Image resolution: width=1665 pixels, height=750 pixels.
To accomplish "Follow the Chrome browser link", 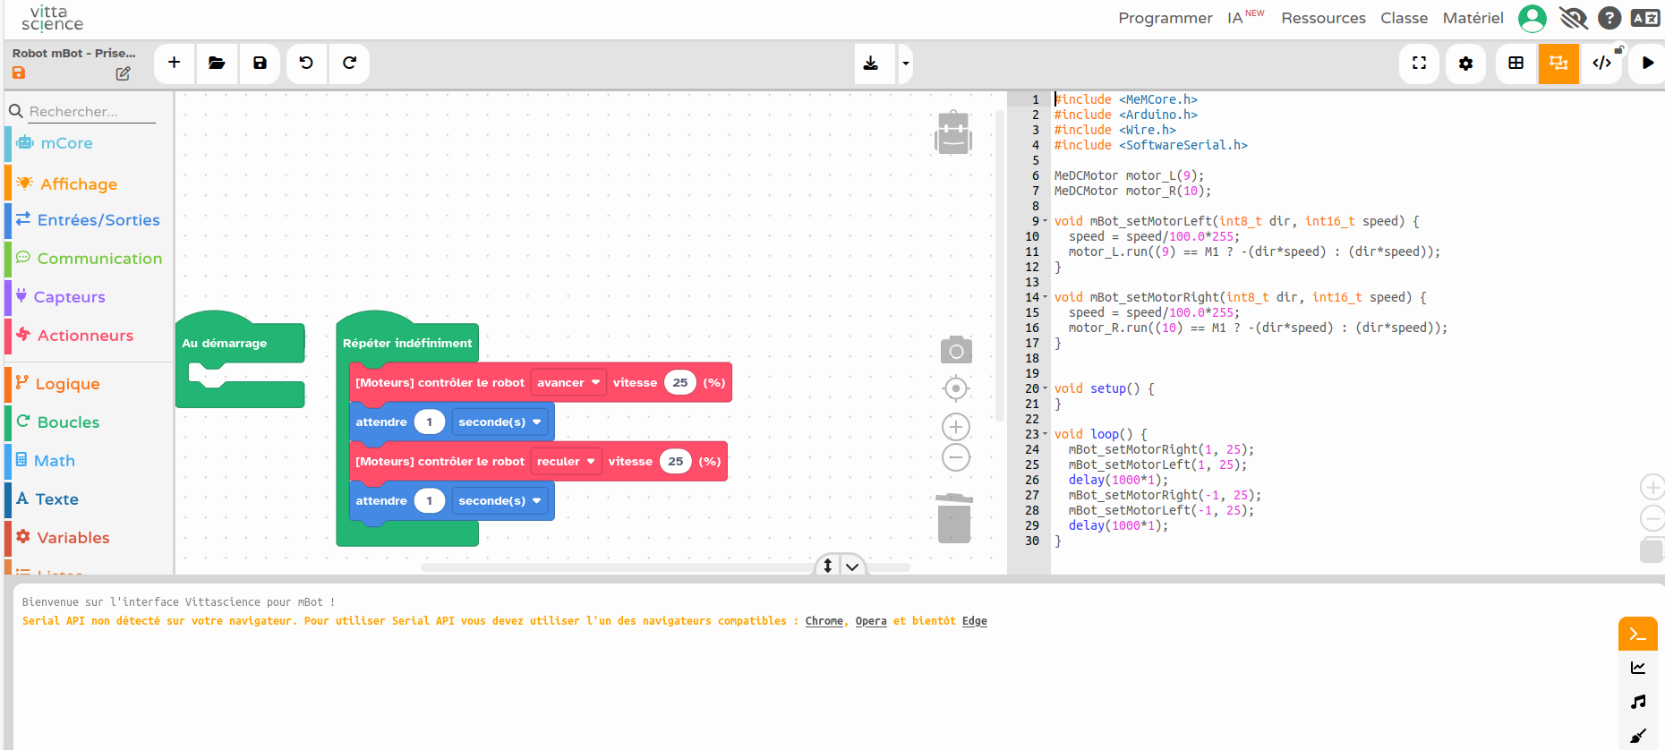I will 824,621.
